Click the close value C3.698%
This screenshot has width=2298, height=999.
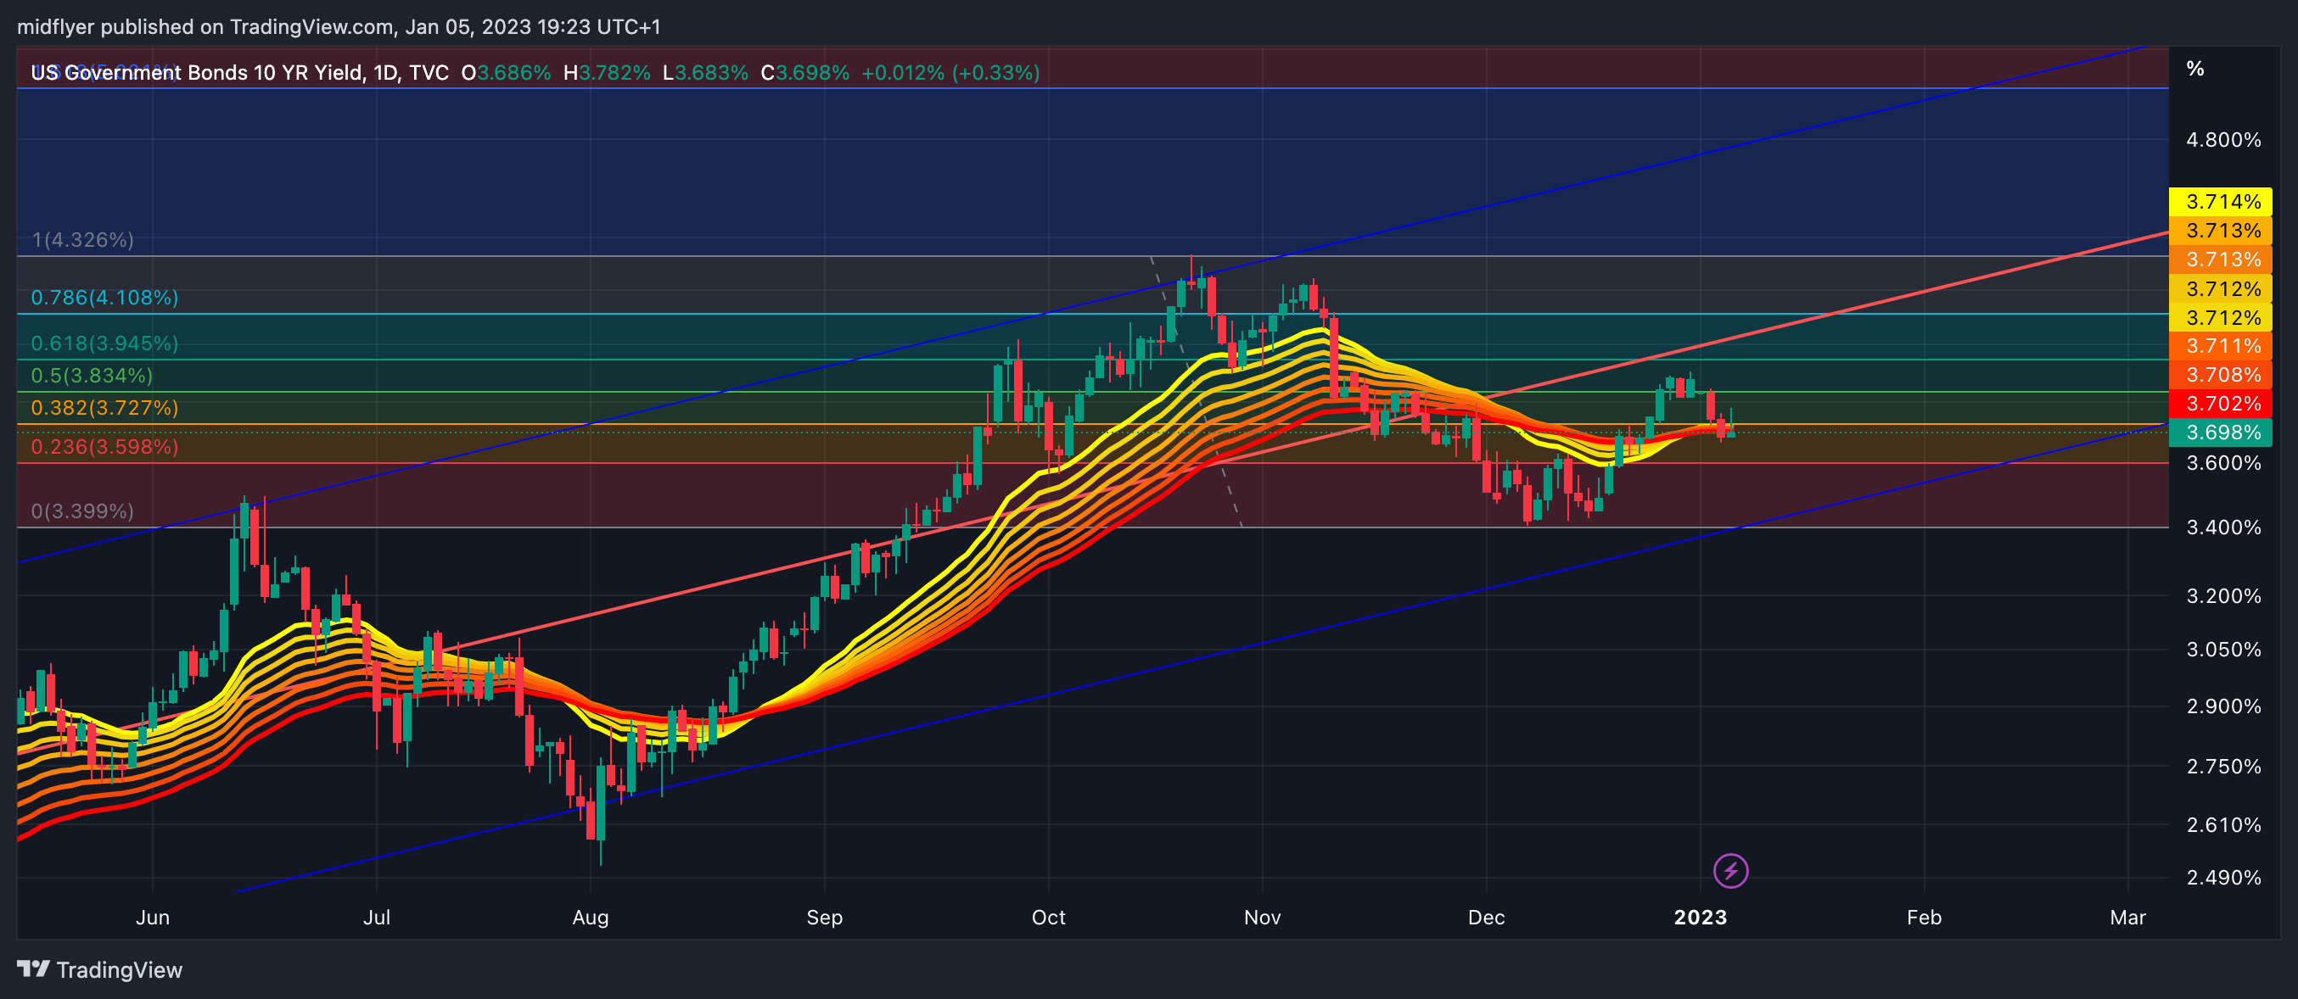pyautogui.click(x=804, y=72)
